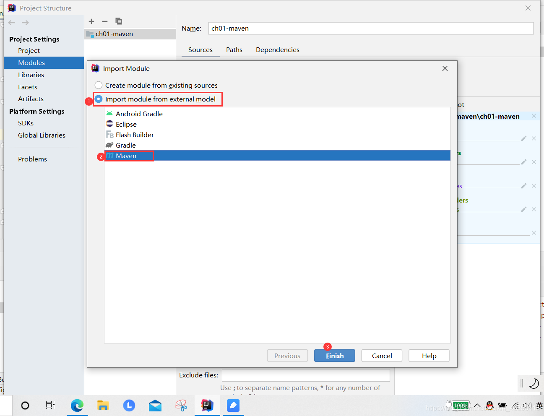Switch to the Paths tab
Screen dimensions: 544x416
[x=234, y=50]
